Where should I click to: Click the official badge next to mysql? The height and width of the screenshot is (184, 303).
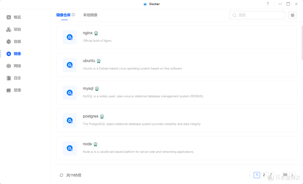pyautogui.click(x=97, y=89)
